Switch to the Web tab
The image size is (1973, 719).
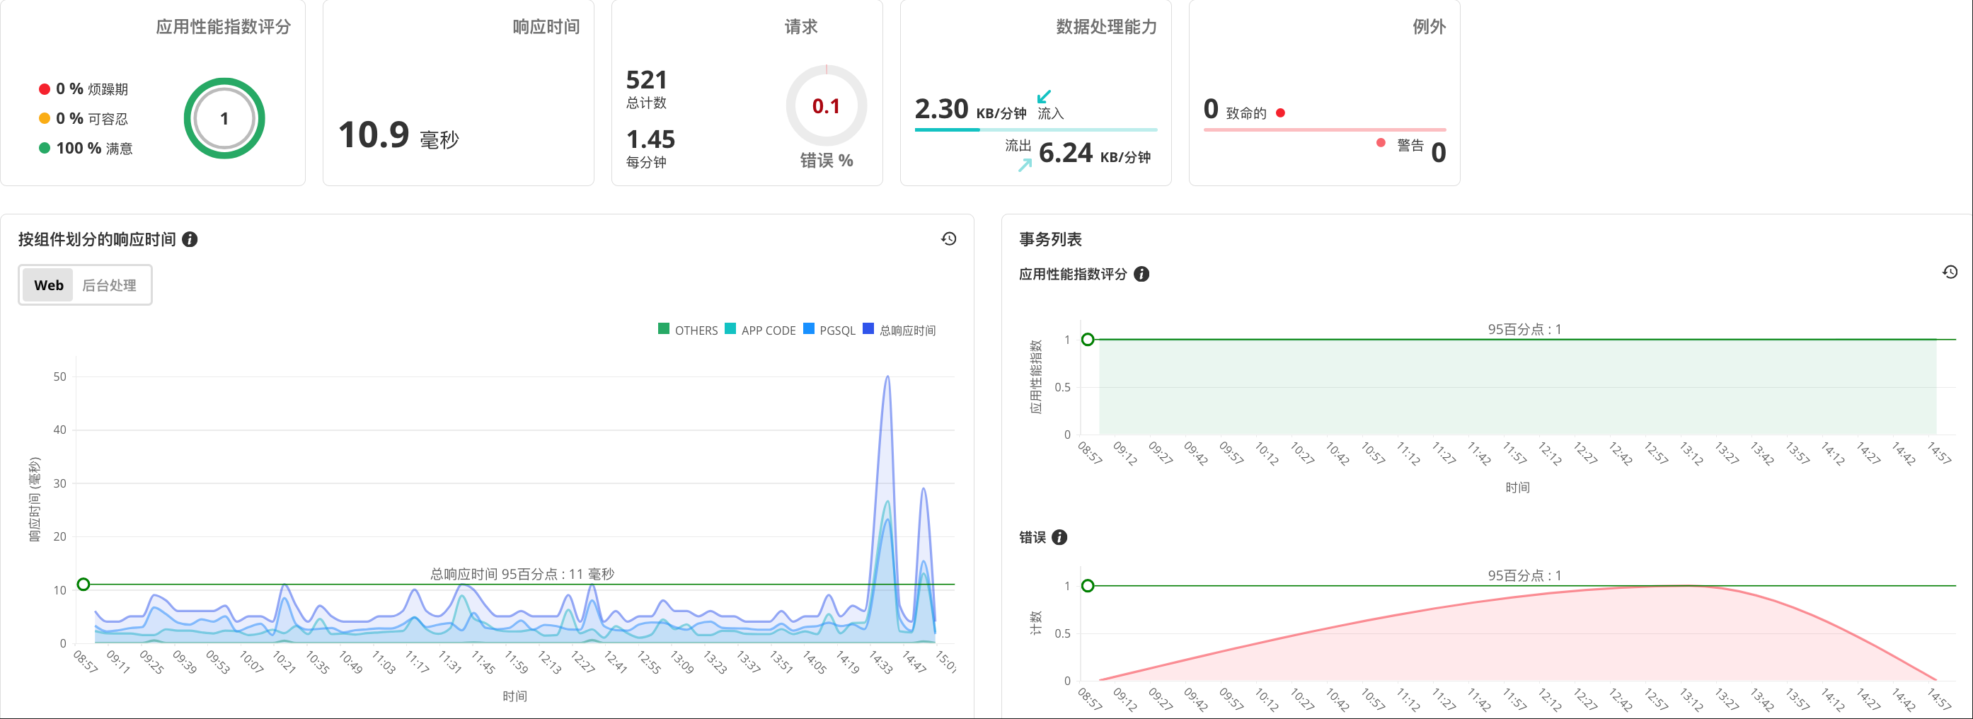click(x=47, y=284)
